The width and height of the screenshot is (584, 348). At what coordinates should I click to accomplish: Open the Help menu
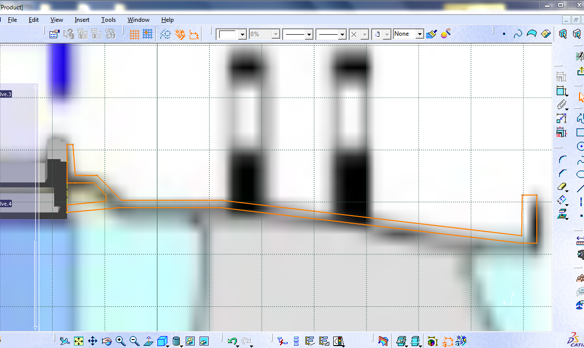[167, 20]
